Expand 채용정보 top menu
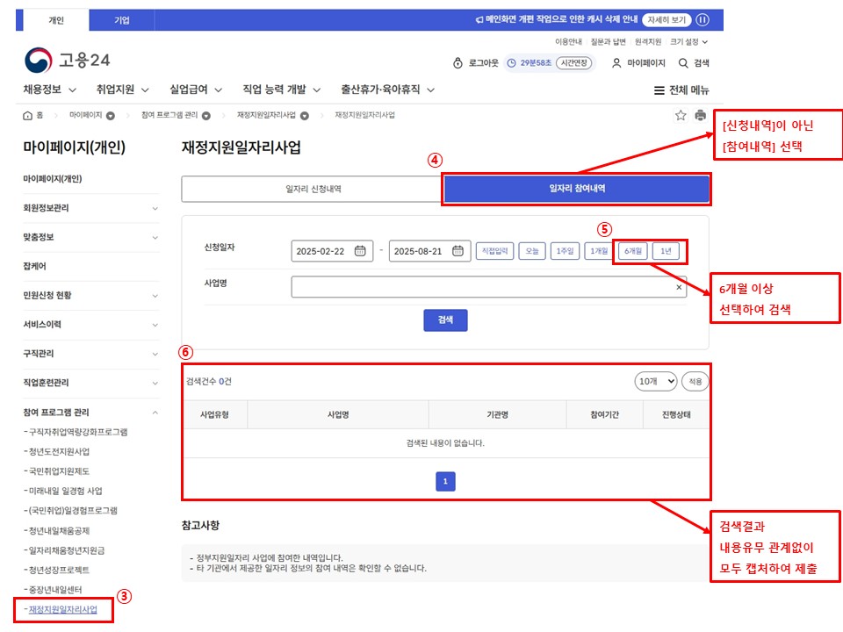Image resolution: width=843 pixels, height=632 pixels. pos(50,90)
